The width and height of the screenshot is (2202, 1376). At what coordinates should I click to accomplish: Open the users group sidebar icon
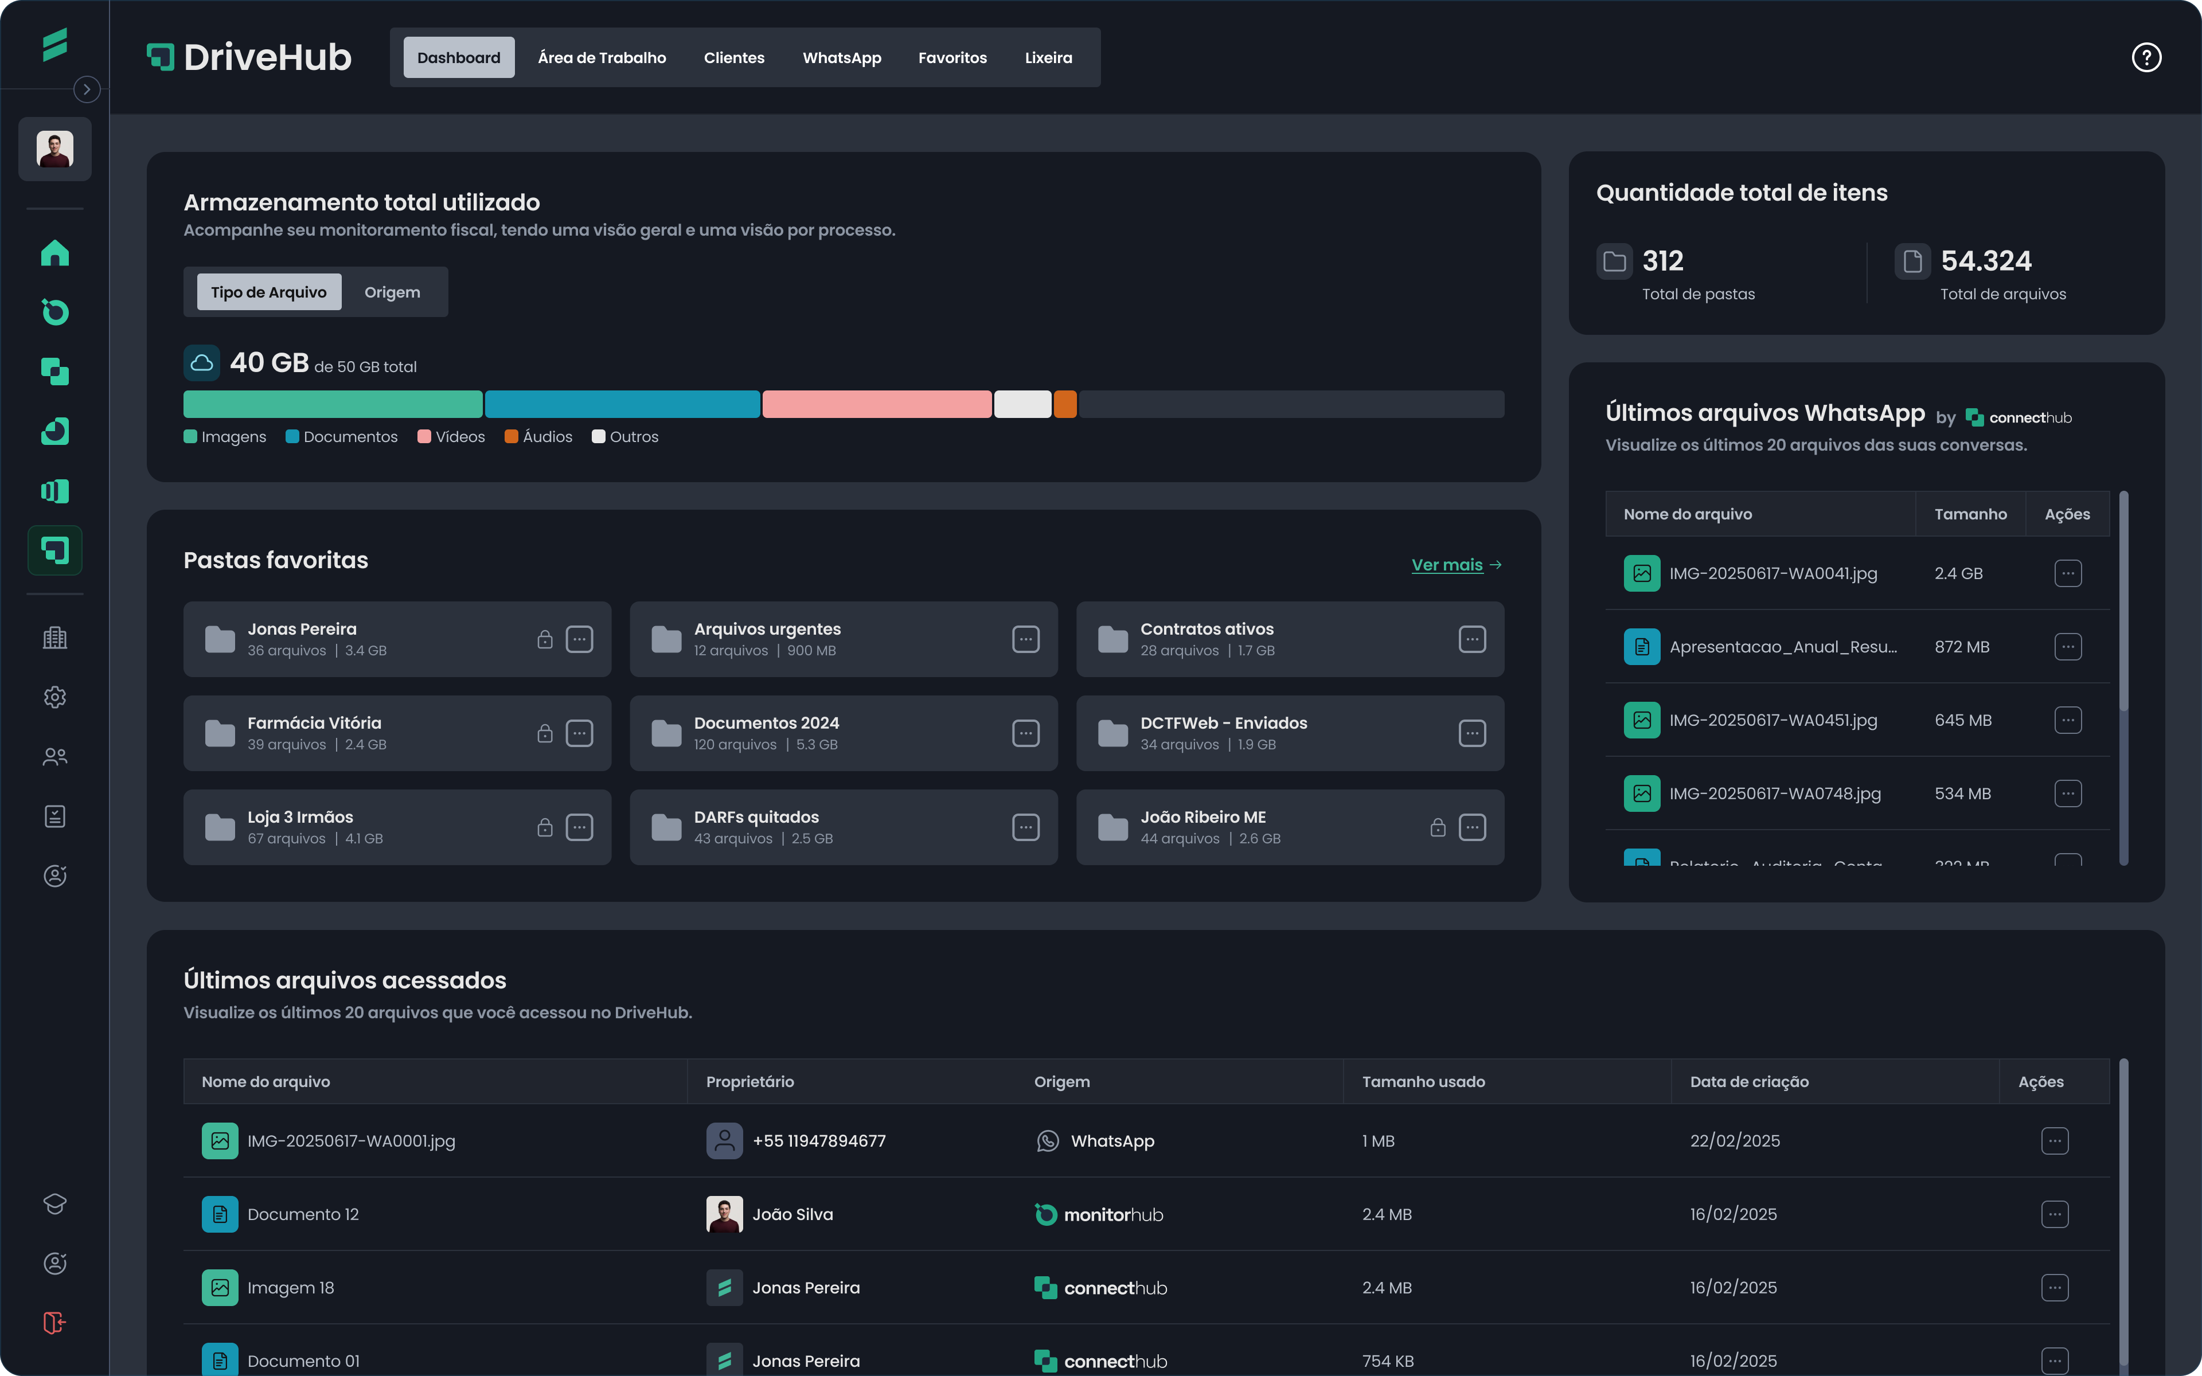54,756
